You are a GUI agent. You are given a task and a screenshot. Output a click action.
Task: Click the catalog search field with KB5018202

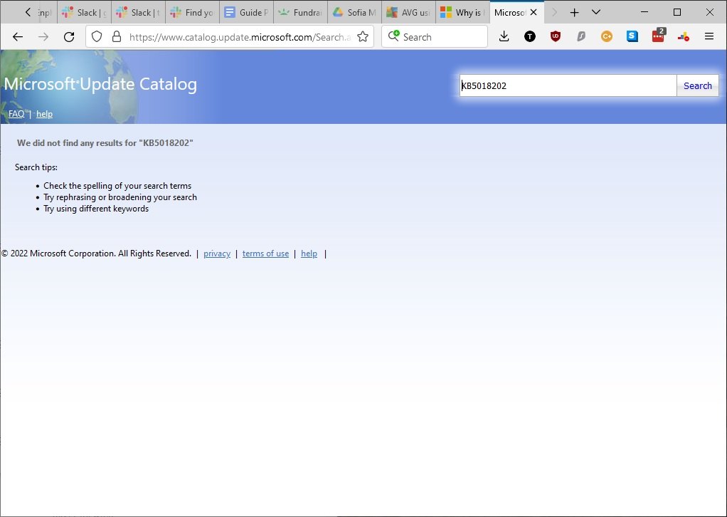(x=568, y=85)
